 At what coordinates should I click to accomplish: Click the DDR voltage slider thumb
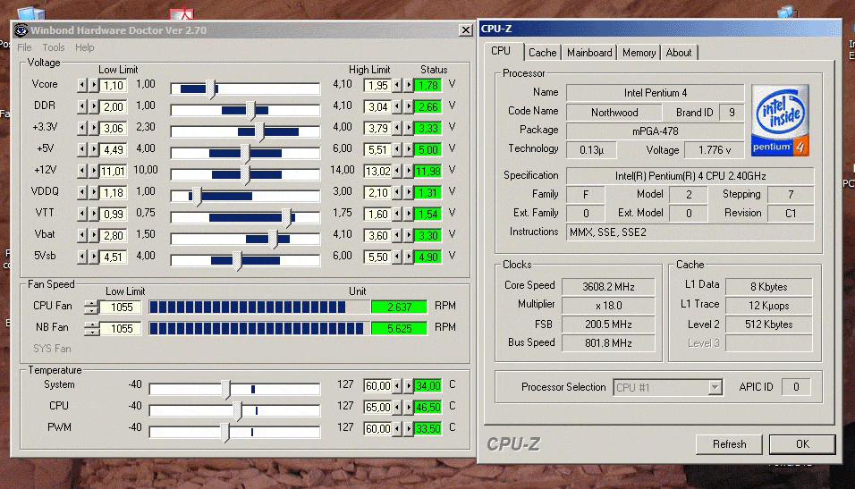[x=250, y=110]
